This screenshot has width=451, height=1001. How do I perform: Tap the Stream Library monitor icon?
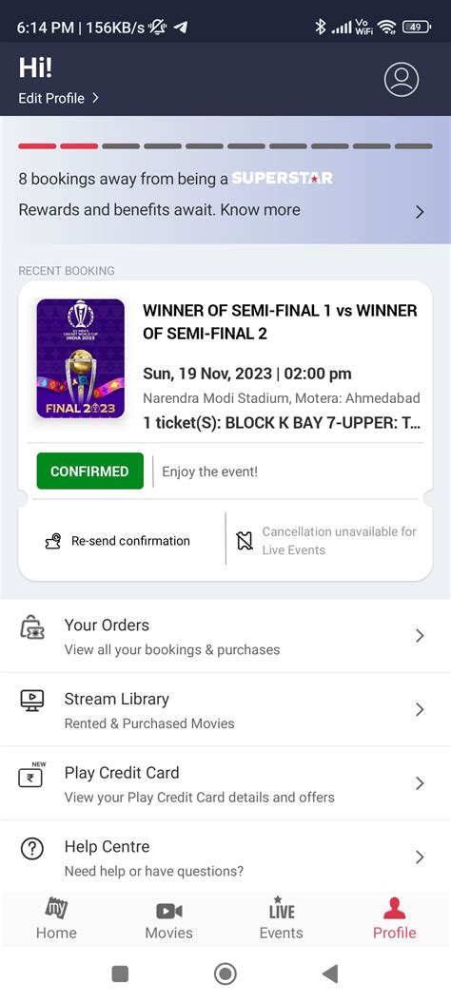32,701
